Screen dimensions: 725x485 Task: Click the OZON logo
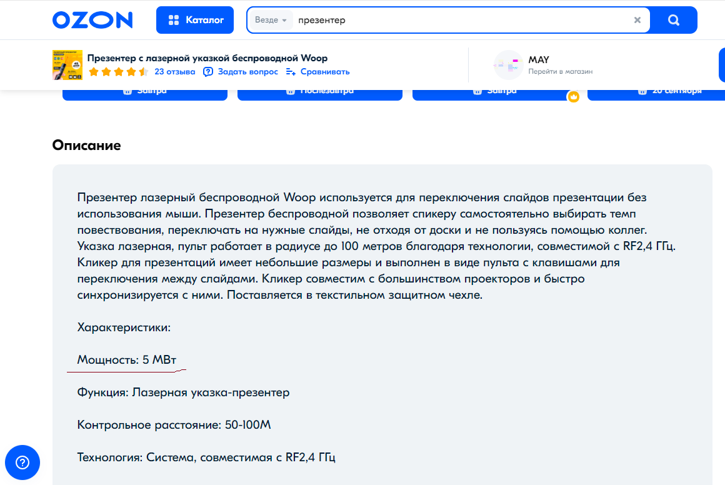[x=92, y=20]
